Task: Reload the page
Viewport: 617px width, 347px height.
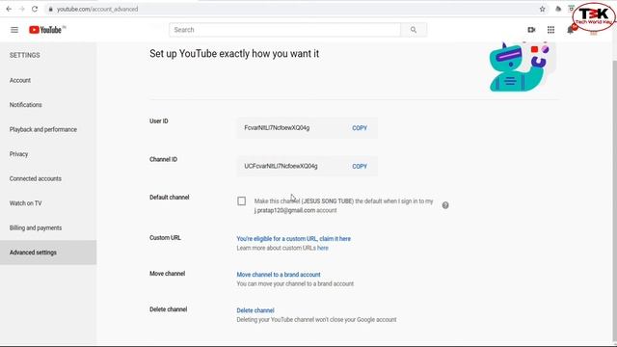Action: [x=35, y=9]
